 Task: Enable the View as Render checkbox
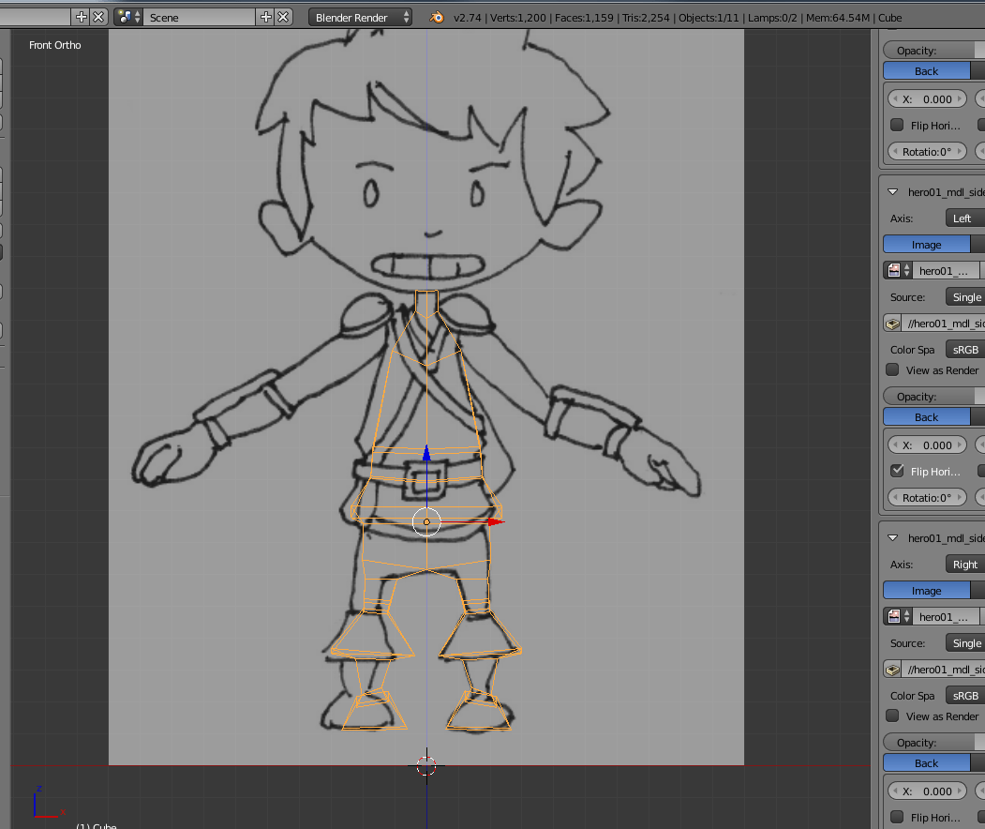pos(891,369)
